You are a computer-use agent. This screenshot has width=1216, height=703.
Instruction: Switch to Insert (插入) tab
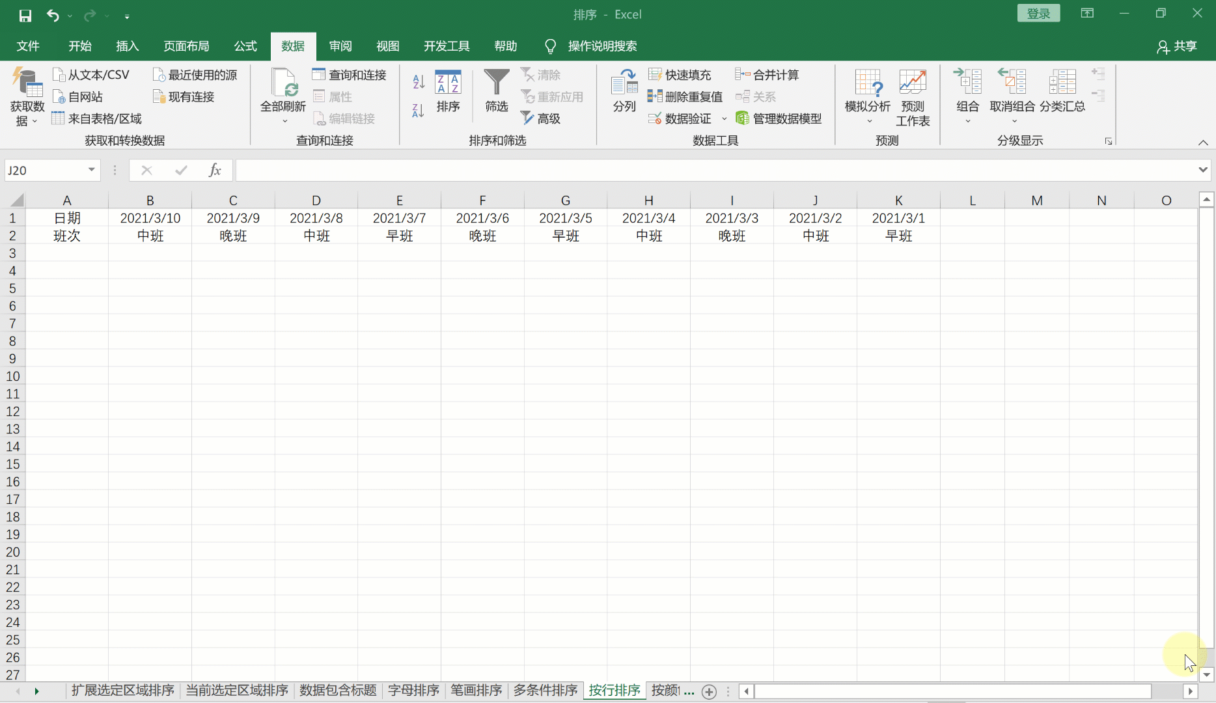[x=127, y=46]
